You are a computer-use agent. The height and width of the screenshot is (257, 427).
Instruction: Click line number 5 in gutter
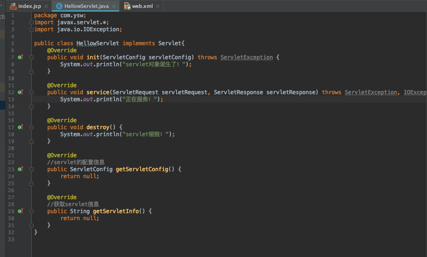(13, 43)
